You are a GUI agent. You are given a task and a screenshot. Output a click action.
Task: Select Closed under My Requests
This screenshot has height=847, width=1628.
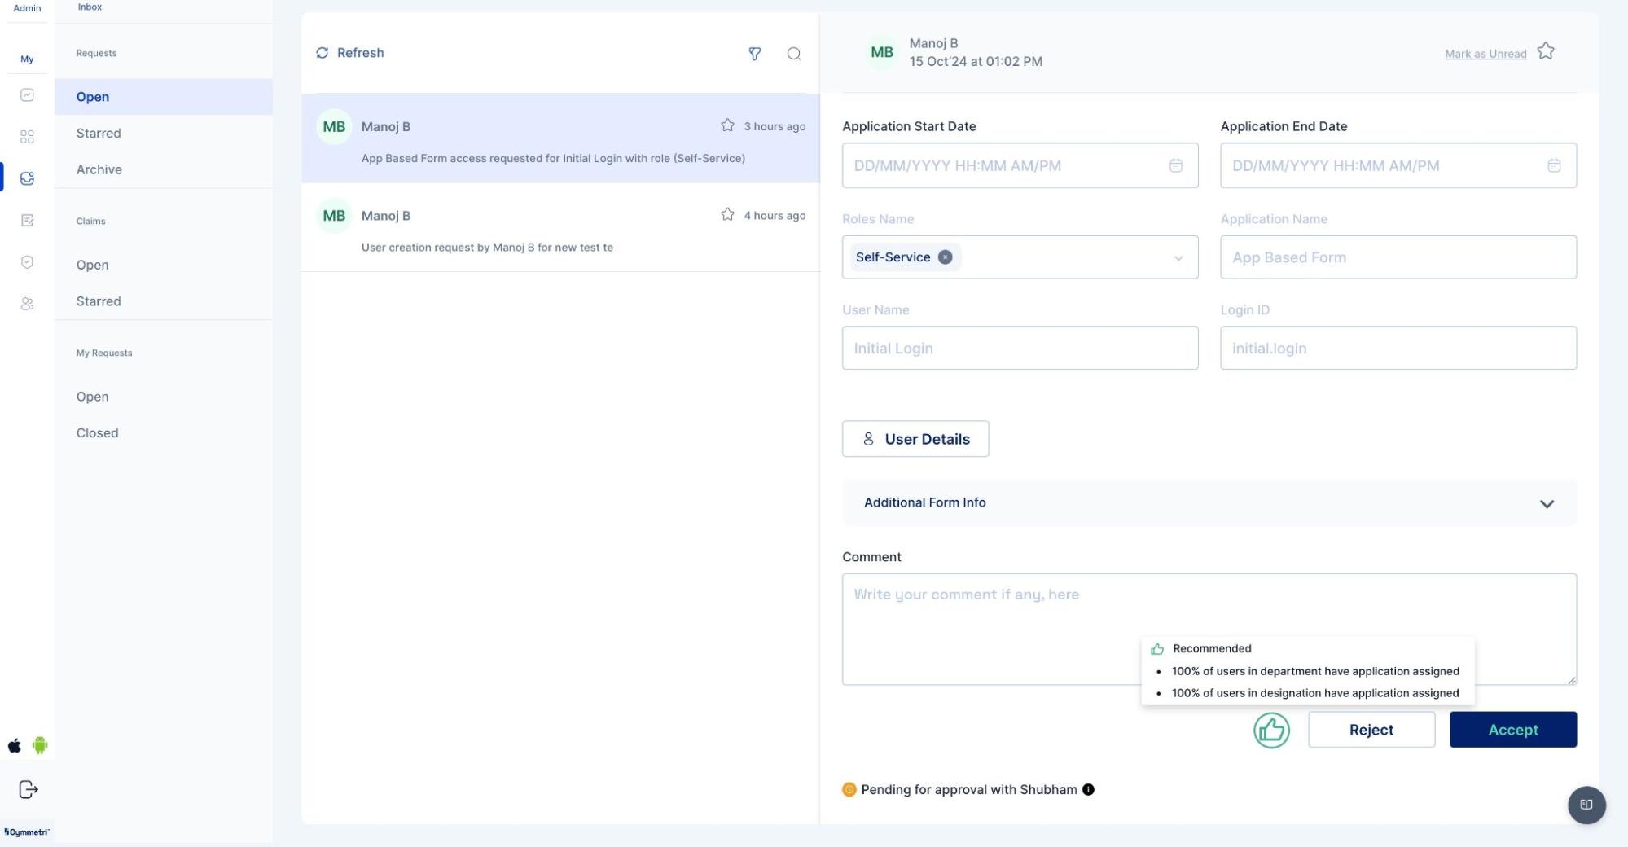[x=97, y=433]
